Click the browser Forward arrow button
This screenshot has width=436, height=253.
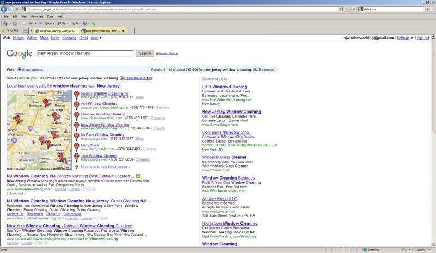pos(11,9)
